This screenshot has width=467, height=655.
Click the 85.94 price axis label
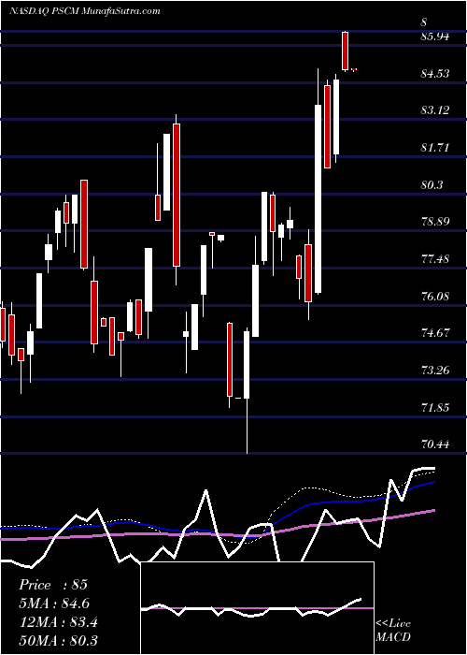(435, 36)
